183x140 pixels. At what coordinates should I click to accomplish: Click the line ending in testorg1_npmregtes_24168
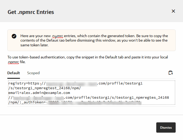pyautogui.click(x=89, y=97)
